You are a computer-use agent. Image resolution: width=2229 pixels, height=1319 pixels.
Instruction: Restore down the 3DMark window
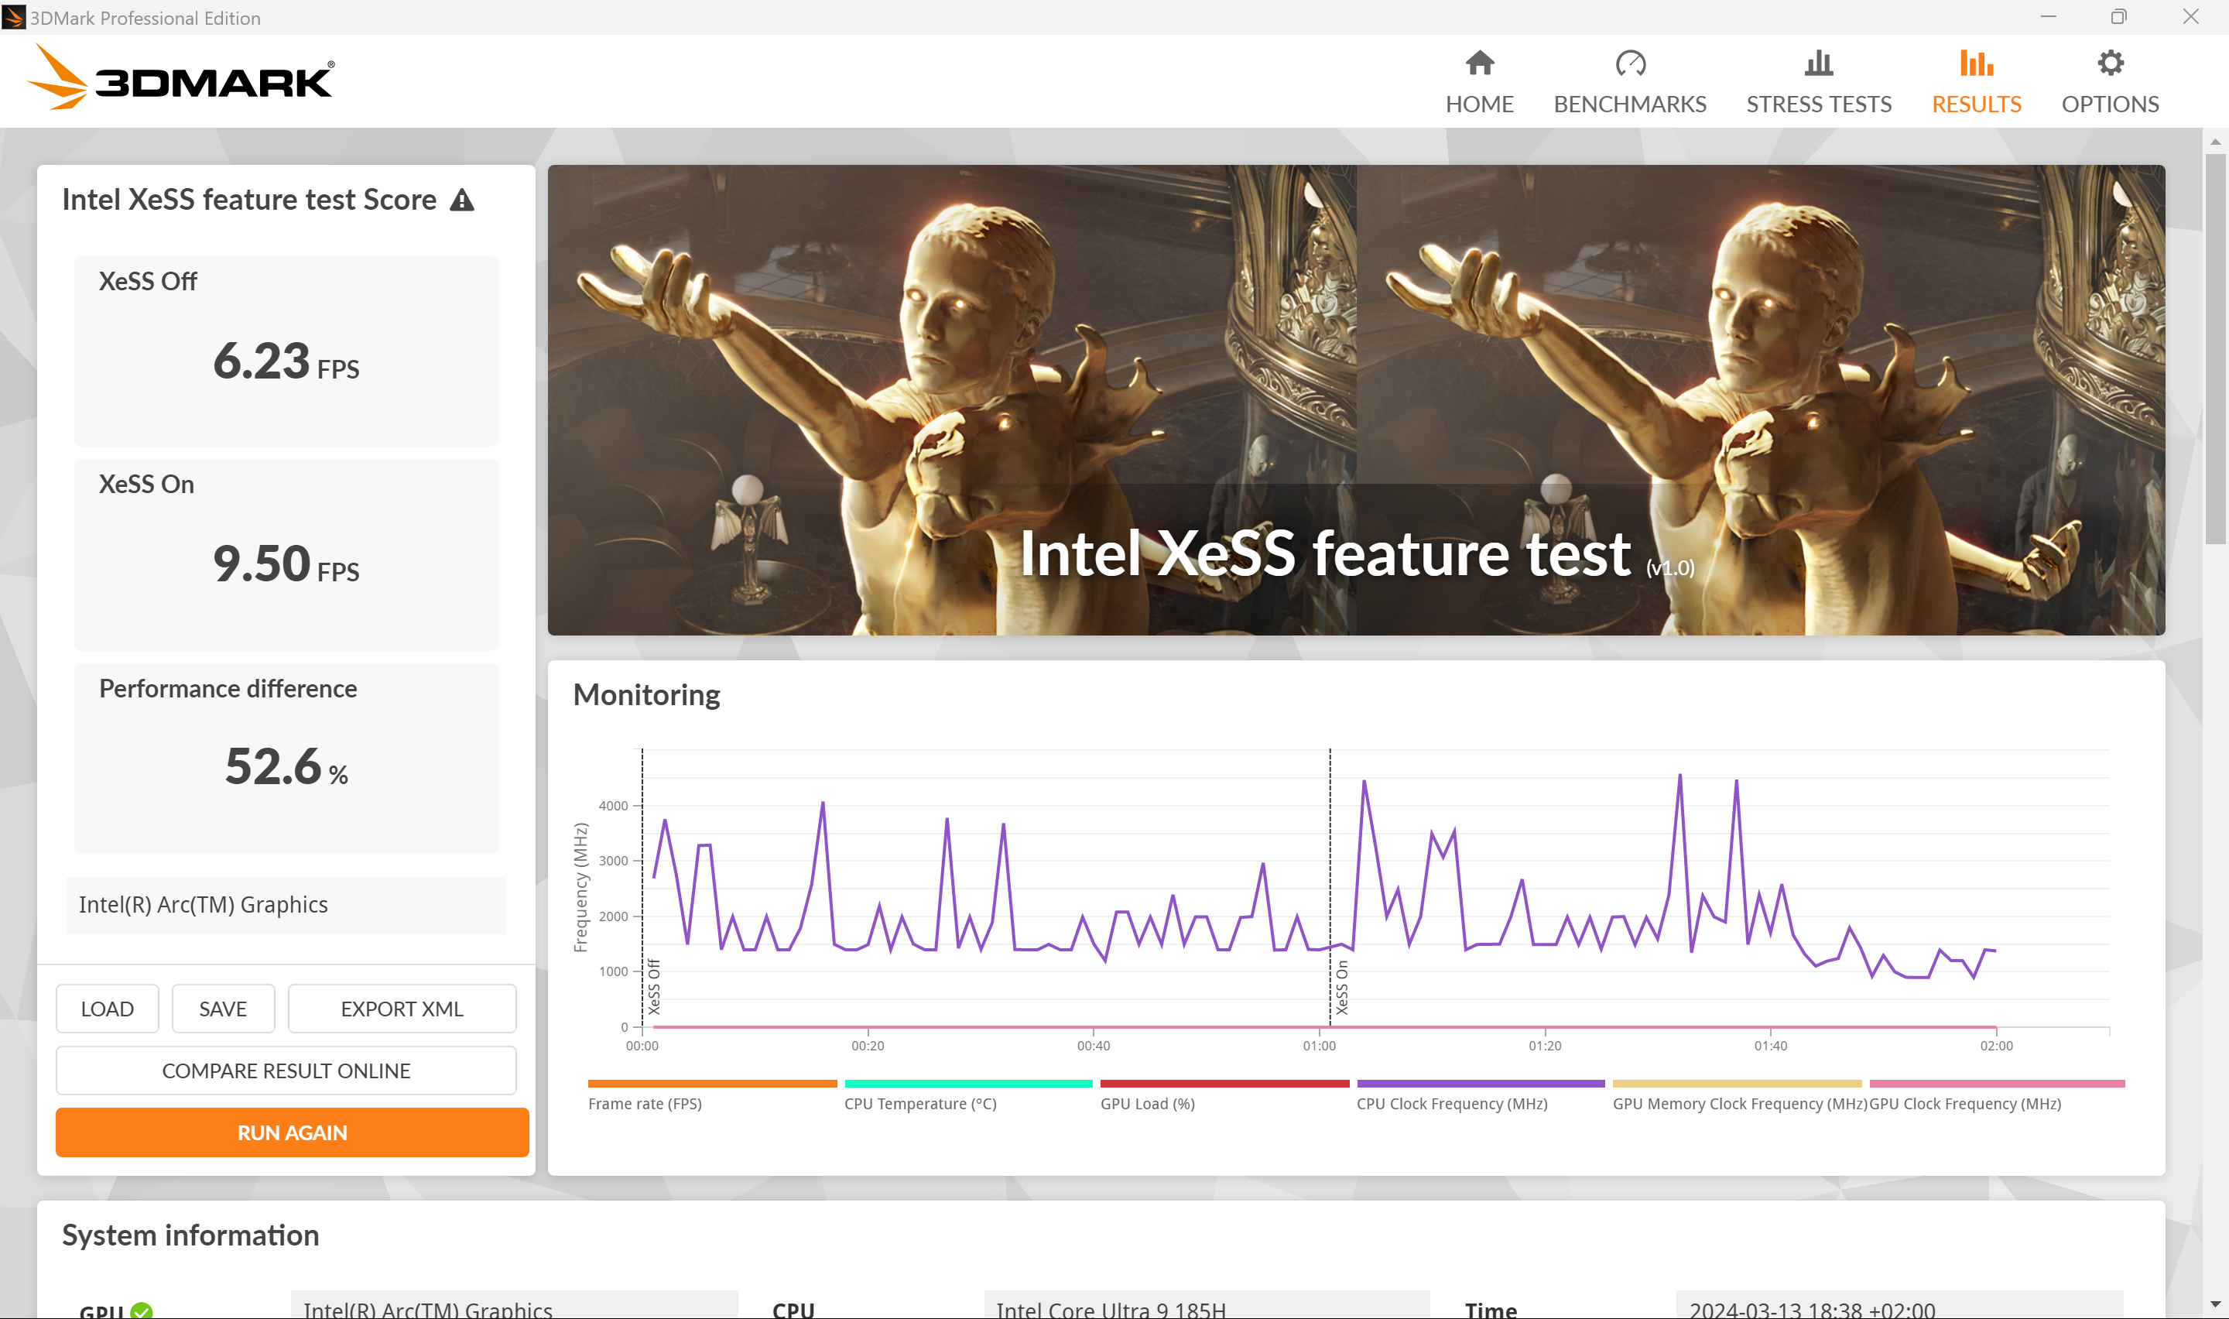[x=2119, y=17]
